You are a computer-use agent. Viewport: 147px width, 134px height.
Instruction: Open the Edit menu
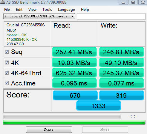coord(19,10)
